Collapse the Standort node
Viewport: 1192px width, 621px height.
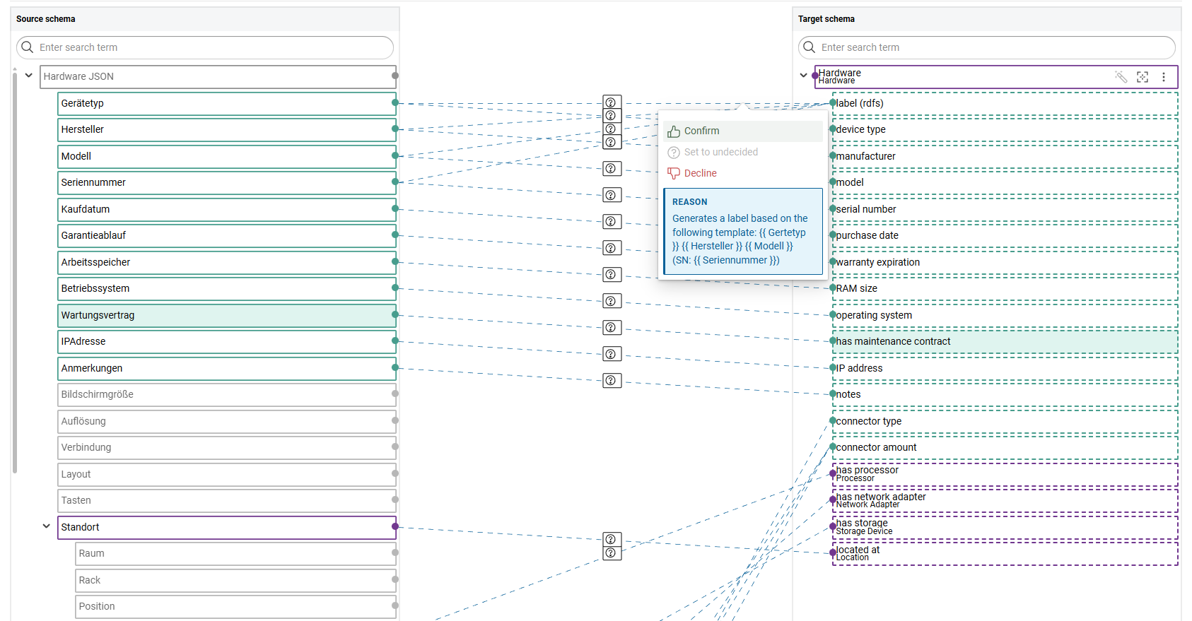click(x=47, y=526)
